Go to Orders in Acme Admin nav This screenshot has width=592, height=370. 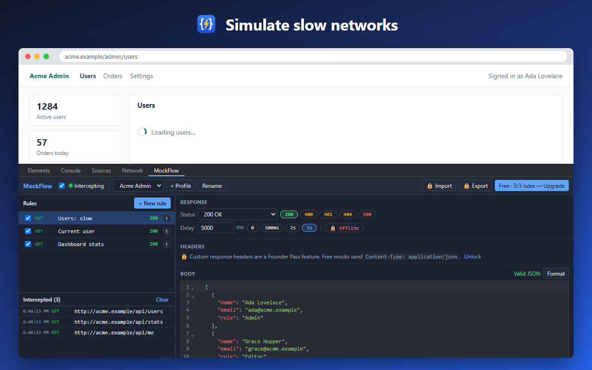[113, 76]
